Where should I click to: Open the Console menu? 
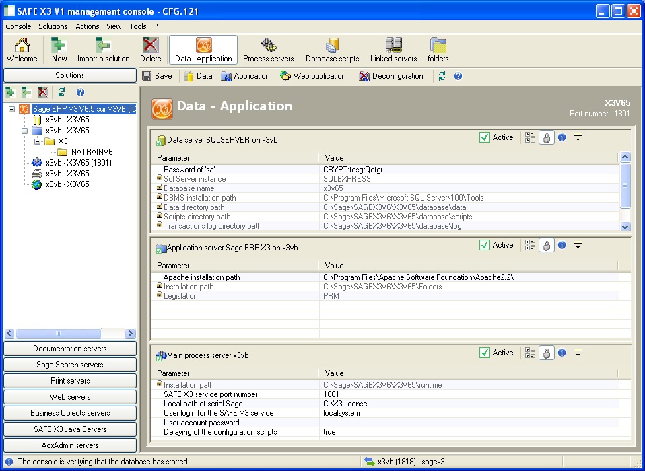18,26
